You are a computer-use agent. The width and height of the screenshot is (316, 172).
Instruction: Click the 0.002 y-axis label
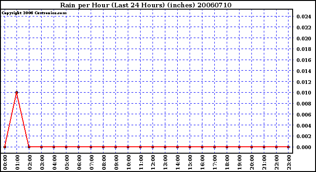(304, 136)
